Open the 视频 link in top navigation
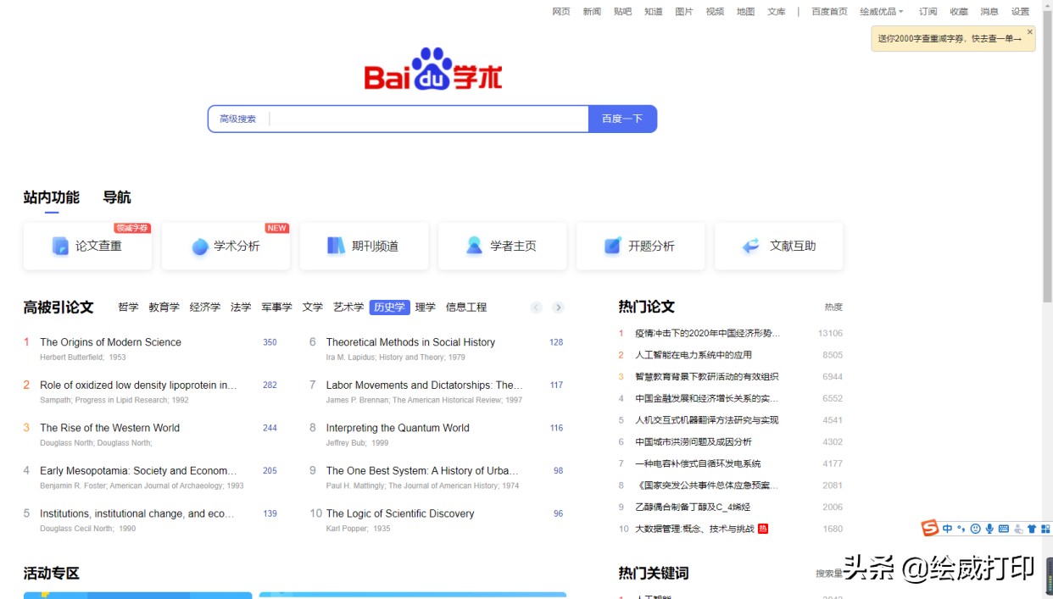 (715, 12)
